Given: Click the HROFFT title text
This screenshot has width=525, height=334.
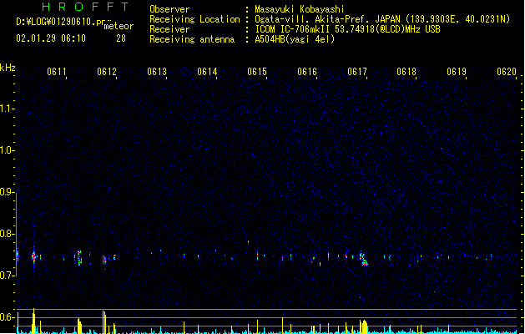Looking at the screenshot, I should coord(85,7).
